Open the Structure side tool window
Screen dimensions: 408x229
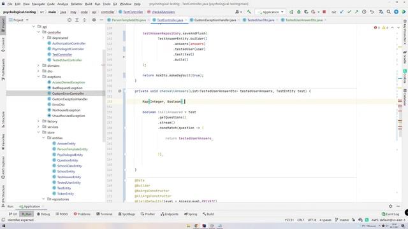pyautogui.click(x=3, y=120)
